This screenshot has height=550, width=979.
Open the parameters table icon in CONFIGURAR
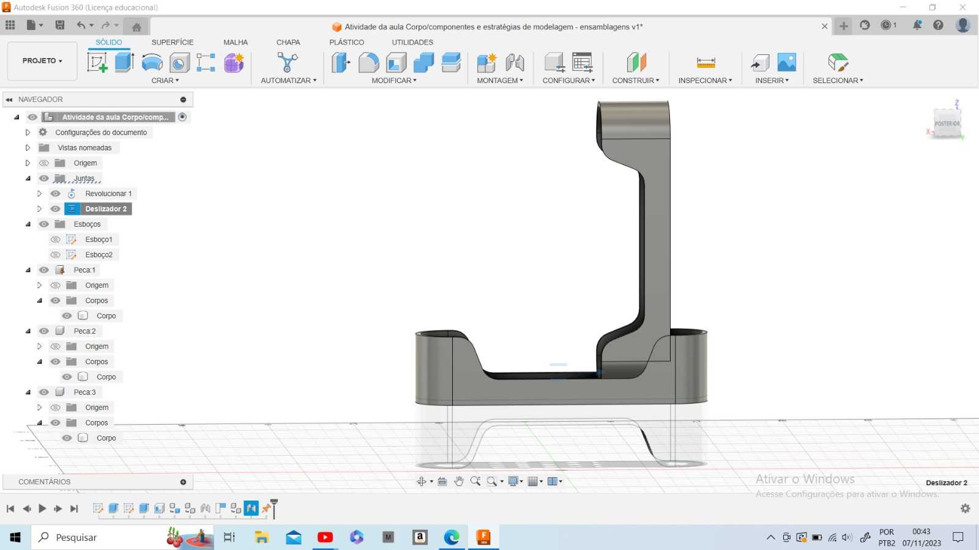582,62
